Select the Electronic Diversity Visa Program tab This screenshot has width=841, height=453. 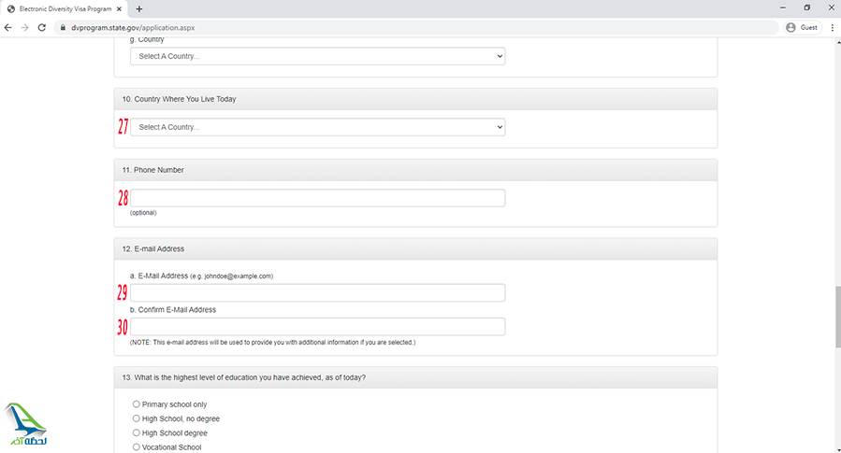(x=65, y=8)
